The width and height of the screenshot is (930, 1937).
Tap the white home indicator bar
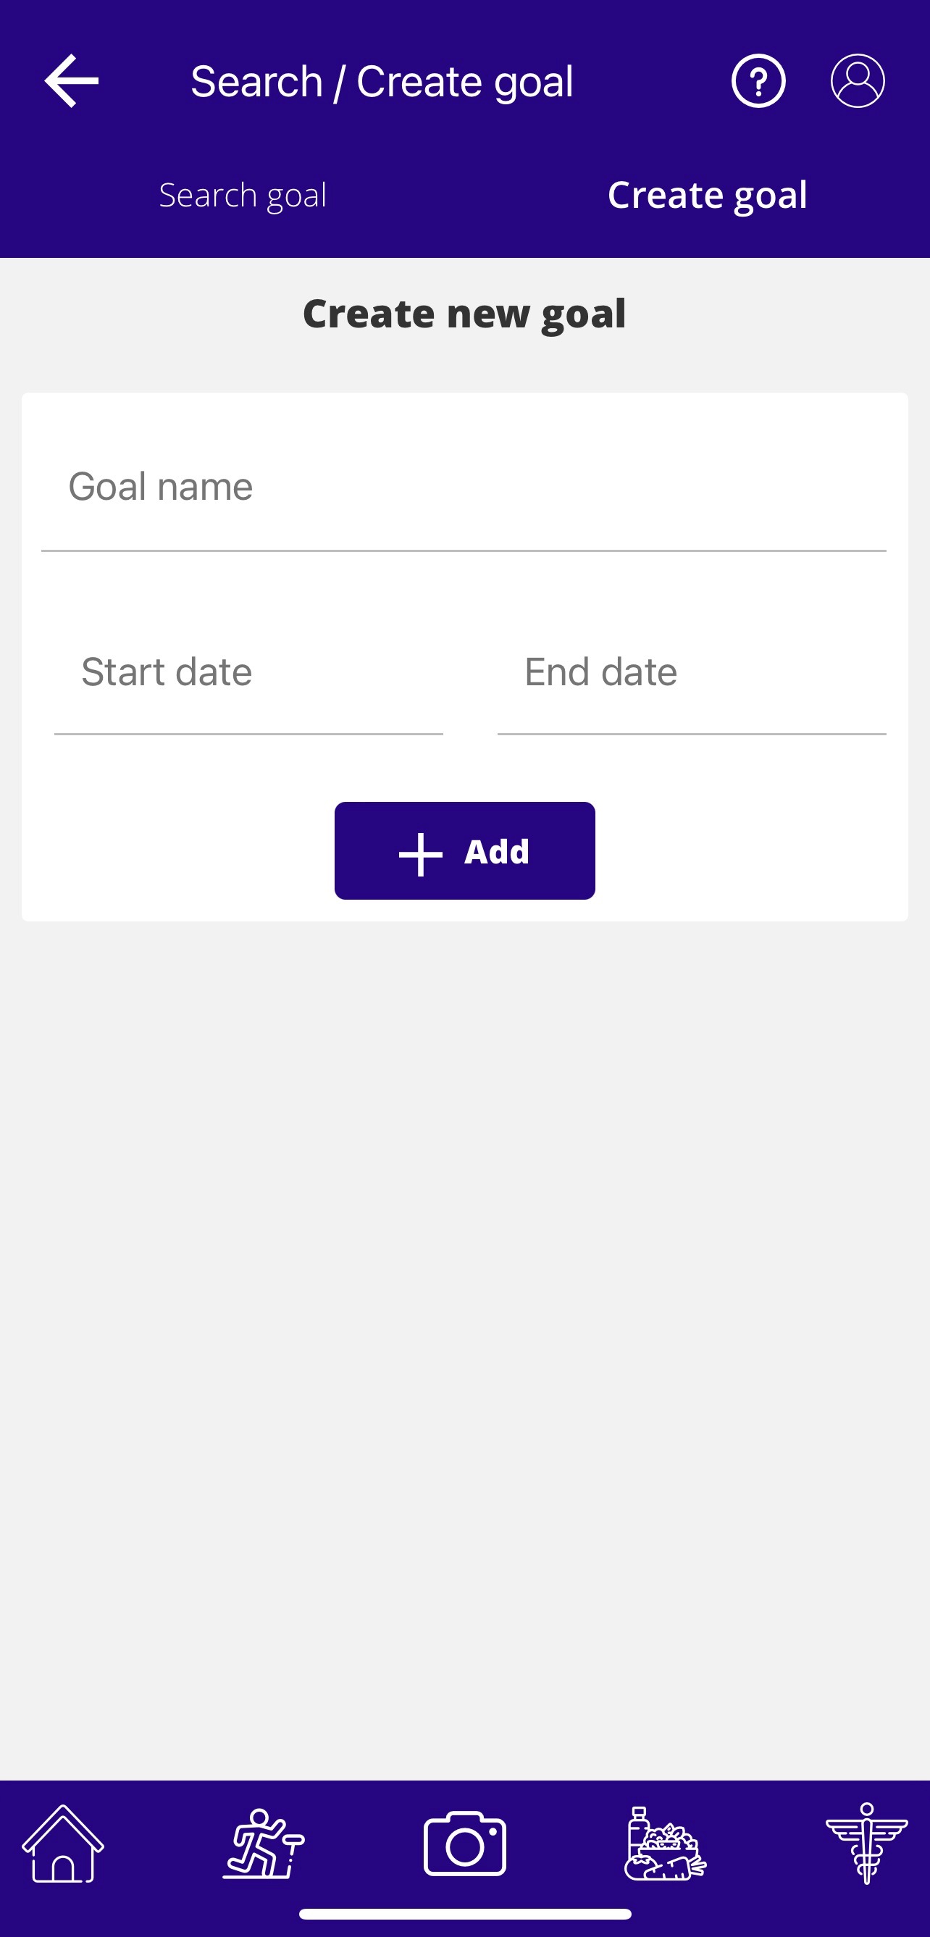pyautogui.click(x=464, y=1914)
